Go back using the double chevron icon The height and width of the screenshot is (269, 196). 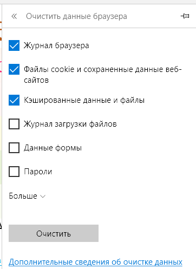click(x=14, y=16)
